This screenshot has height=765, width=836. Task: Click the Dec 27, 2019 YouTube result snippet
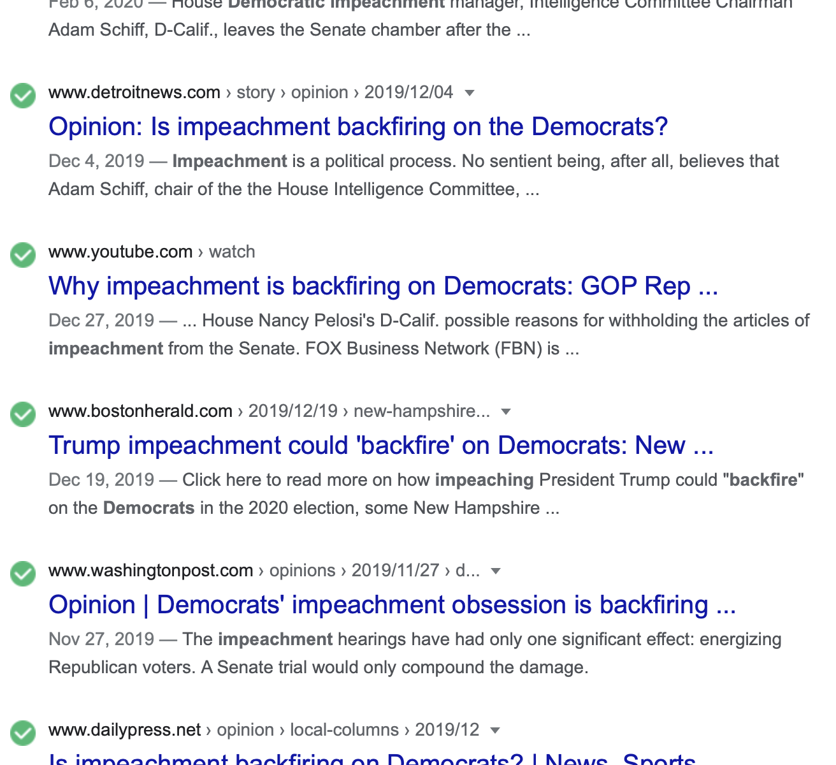(x=429, y=334)
